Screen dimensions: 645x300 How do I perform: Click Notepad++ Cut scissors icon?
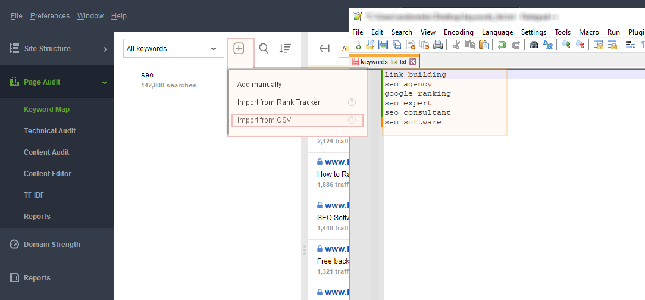tap(456, 45)
